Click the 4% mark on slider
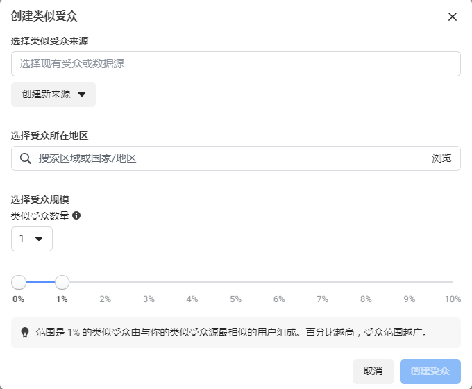The image size is (472, 389). (192, 299)
